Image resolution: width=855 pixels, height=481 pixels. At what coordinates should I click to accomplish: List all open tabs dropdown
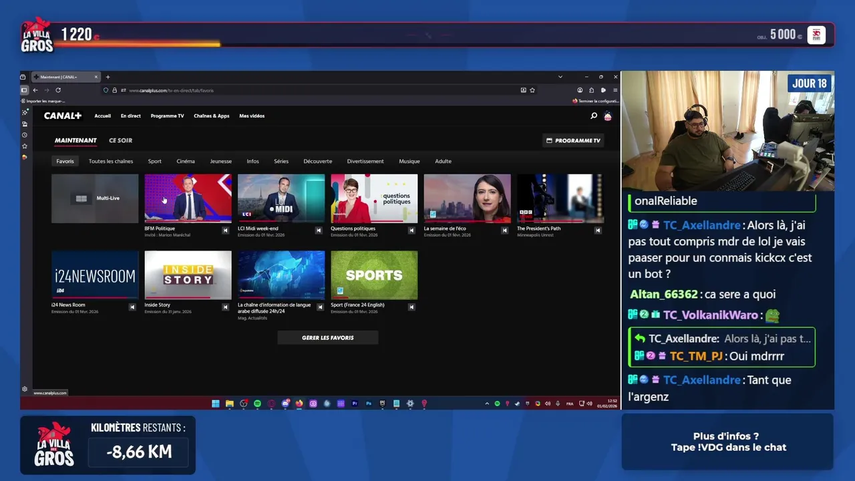pyautogui.click(x=560, y=77)
